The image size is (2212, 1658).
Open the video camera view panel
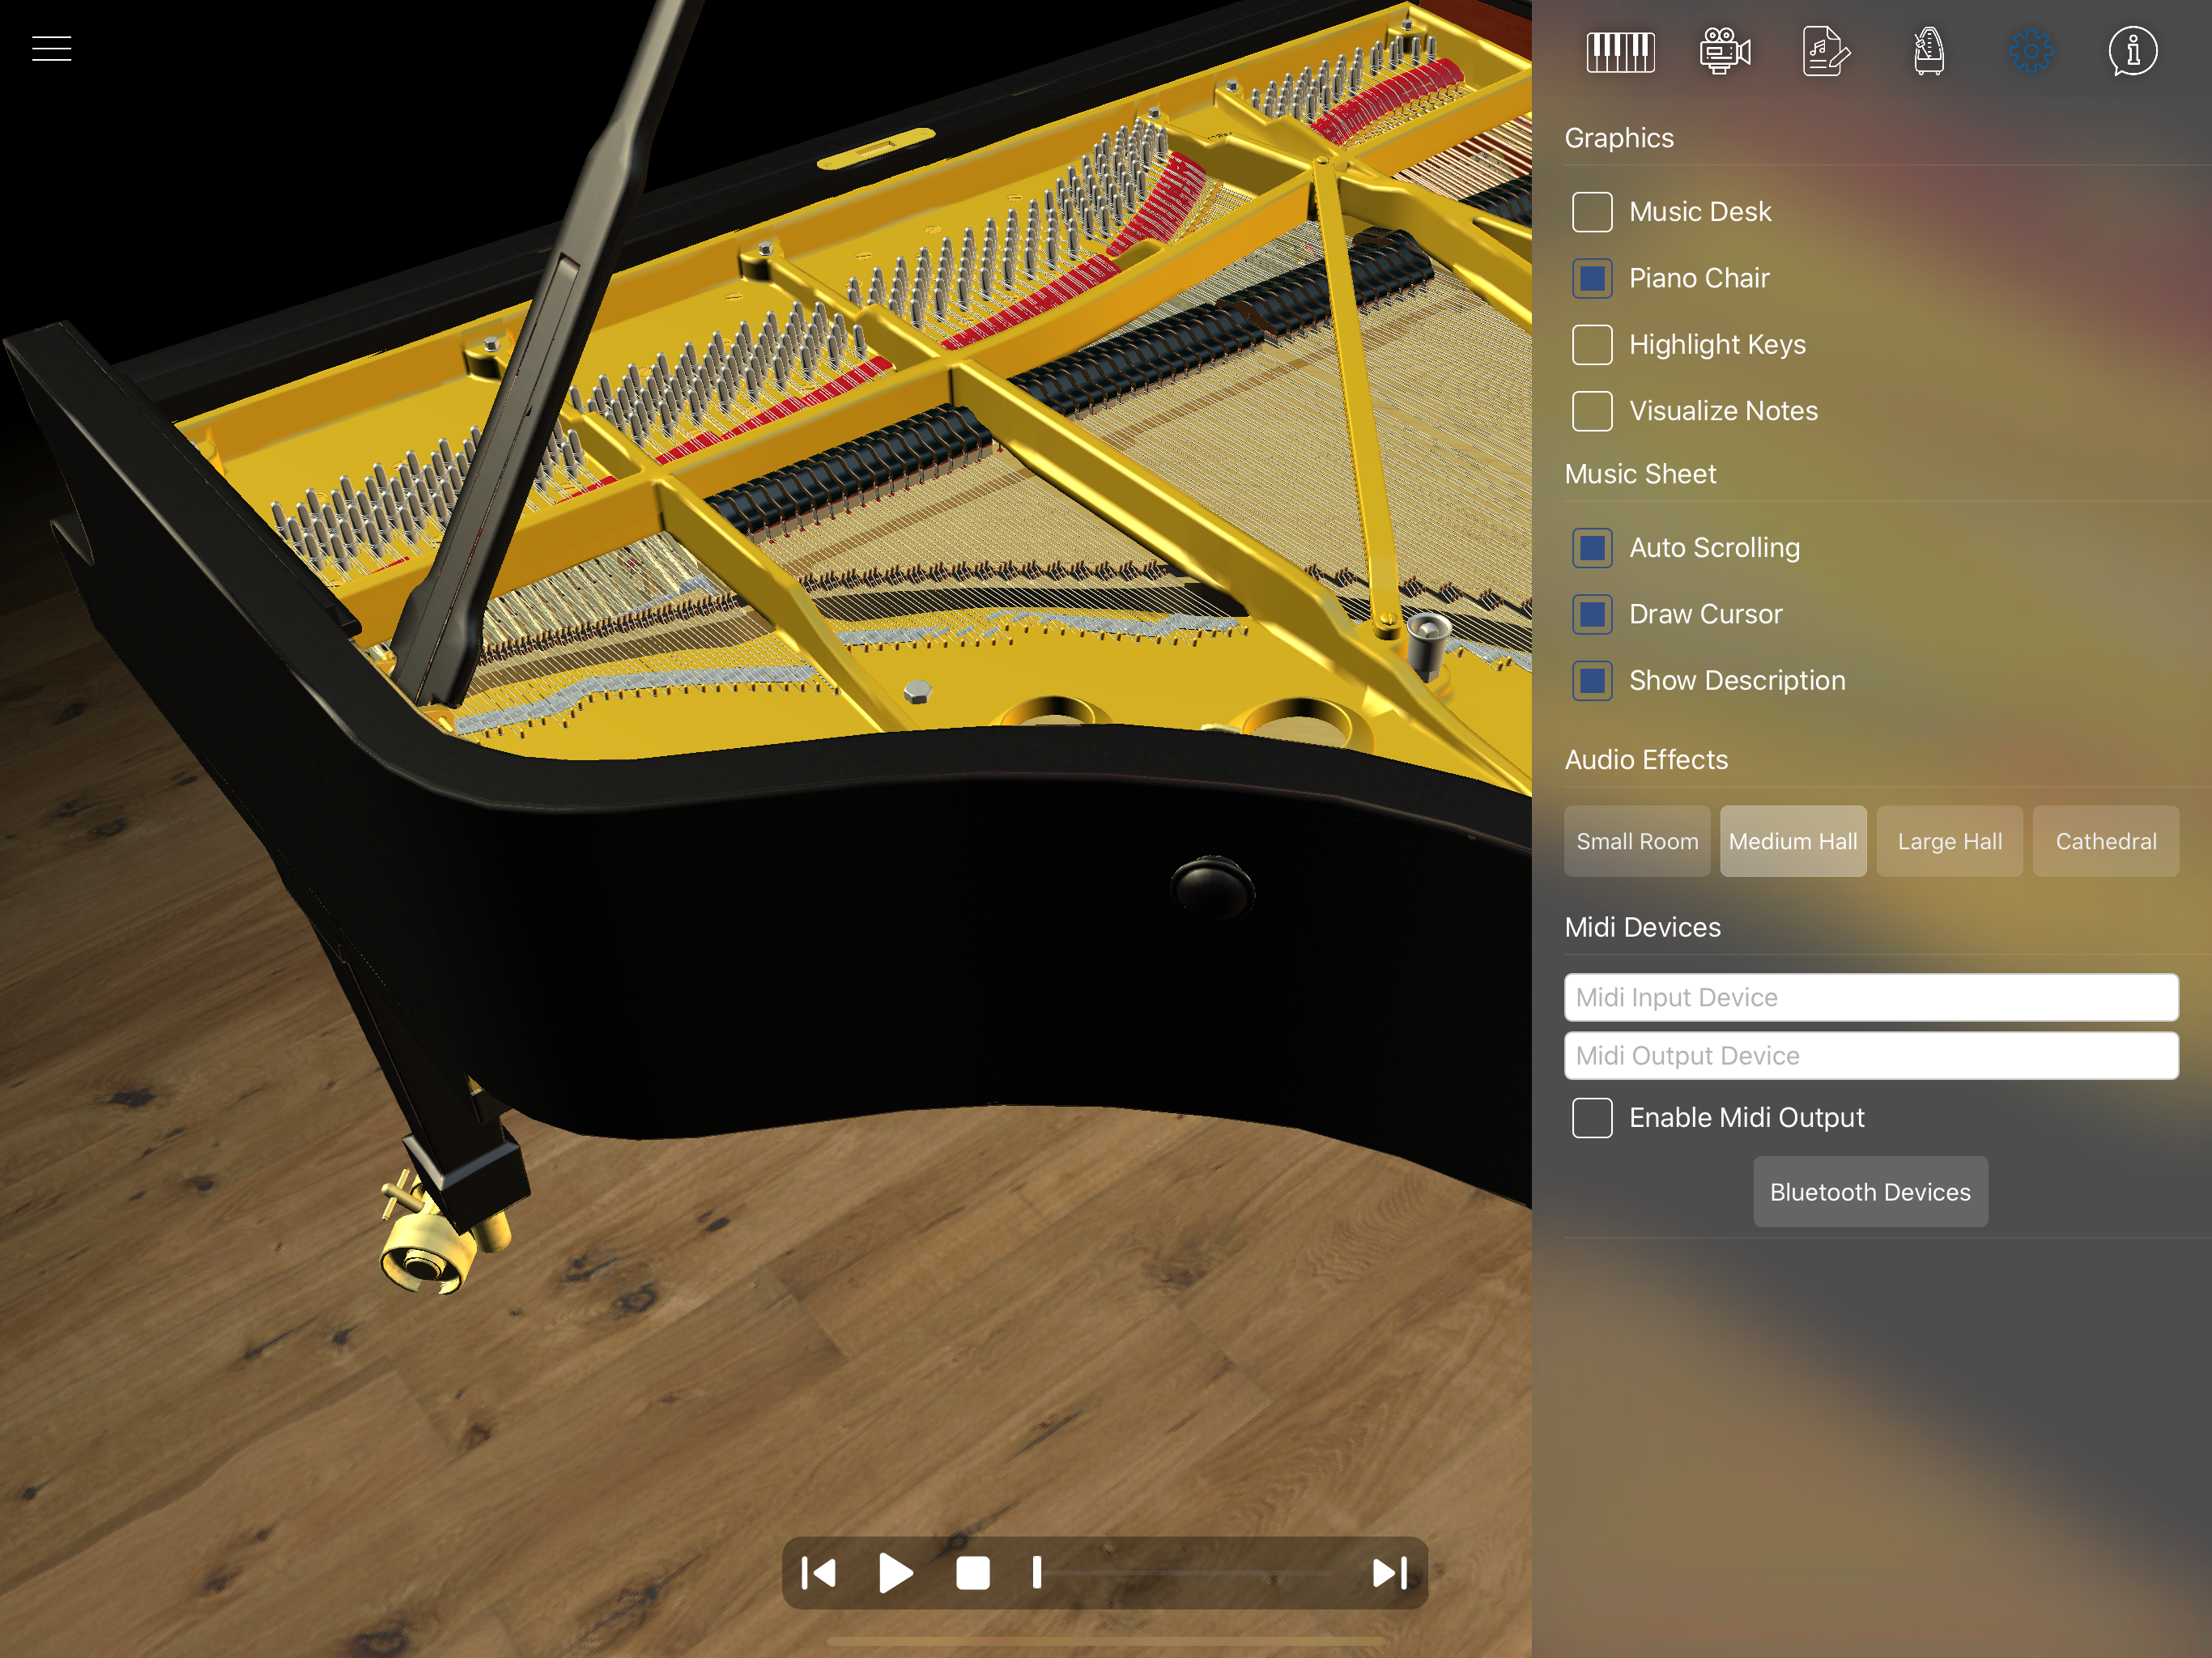1724,52
